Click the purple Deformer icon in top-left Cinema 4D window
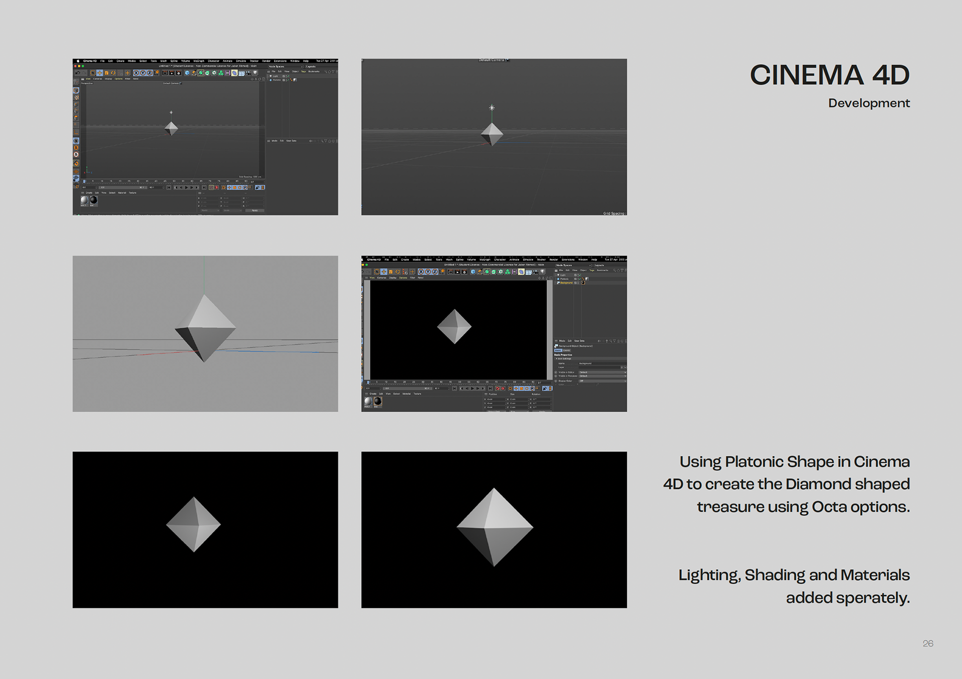962x679 pixels. point(234,73)
